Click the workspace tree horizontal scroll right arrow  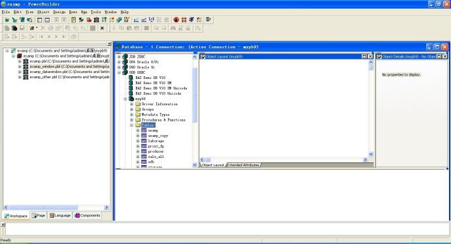[x=107, y=207]
